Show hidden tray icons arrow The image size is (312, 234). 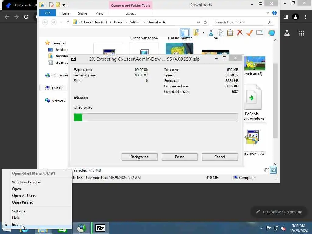(261, 228)
